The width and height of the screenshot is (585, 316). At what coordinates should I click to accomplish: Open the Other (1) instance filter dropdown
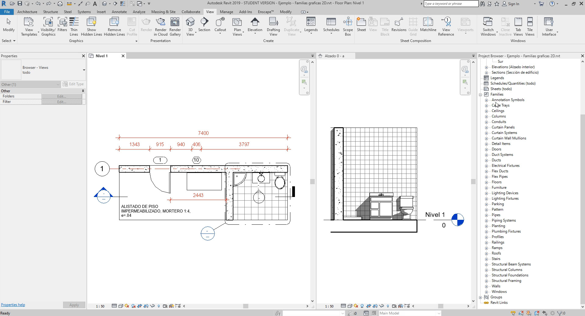30,84
